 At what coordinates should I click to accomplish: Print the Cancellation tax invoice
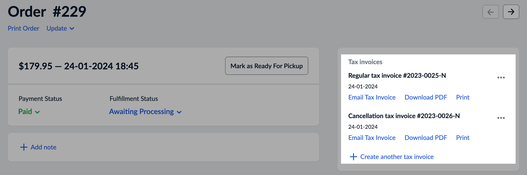tap(462, 138)
